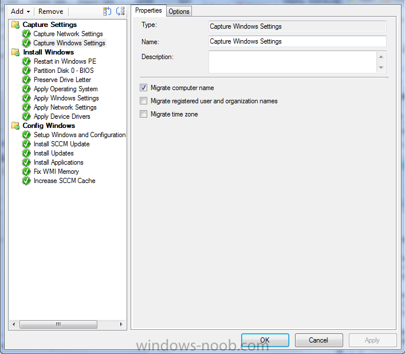Click the move step up toolbar icon
Viewport: 405px width, 354px height.
coord(107,11)
